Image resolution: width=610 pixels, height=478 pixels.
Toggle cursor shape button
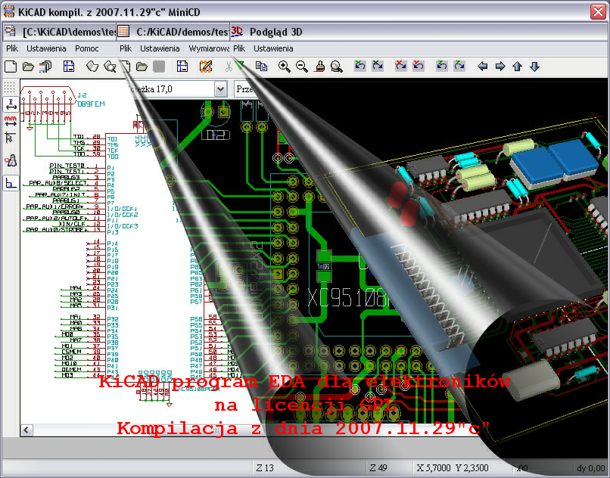coord(11,138)
